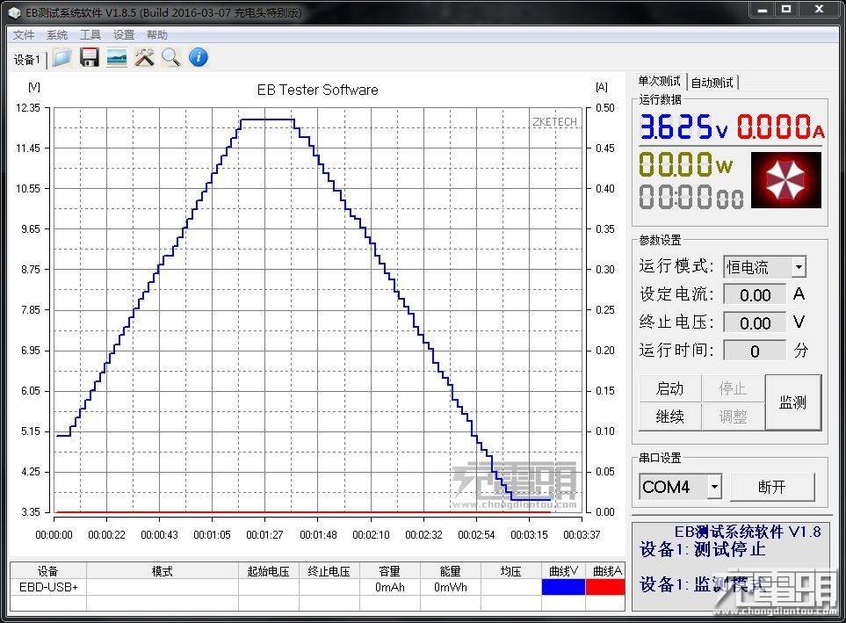The height and width of the screenshot is (623, 846).
Task: Click the blue info icon
Action: 198,56
